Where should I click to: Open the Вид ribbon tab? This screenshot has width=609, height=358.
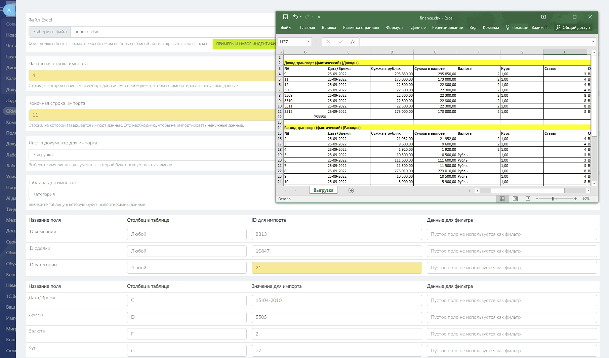pyautogui.click(x=473, y=28)
